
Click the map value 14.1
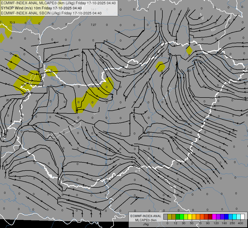click(x=93, y=9)
